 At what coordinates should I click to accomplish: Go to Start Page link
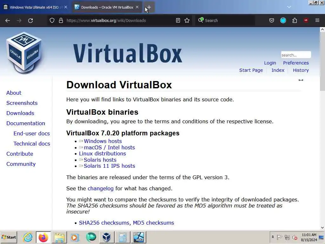(x=251, y=70)
